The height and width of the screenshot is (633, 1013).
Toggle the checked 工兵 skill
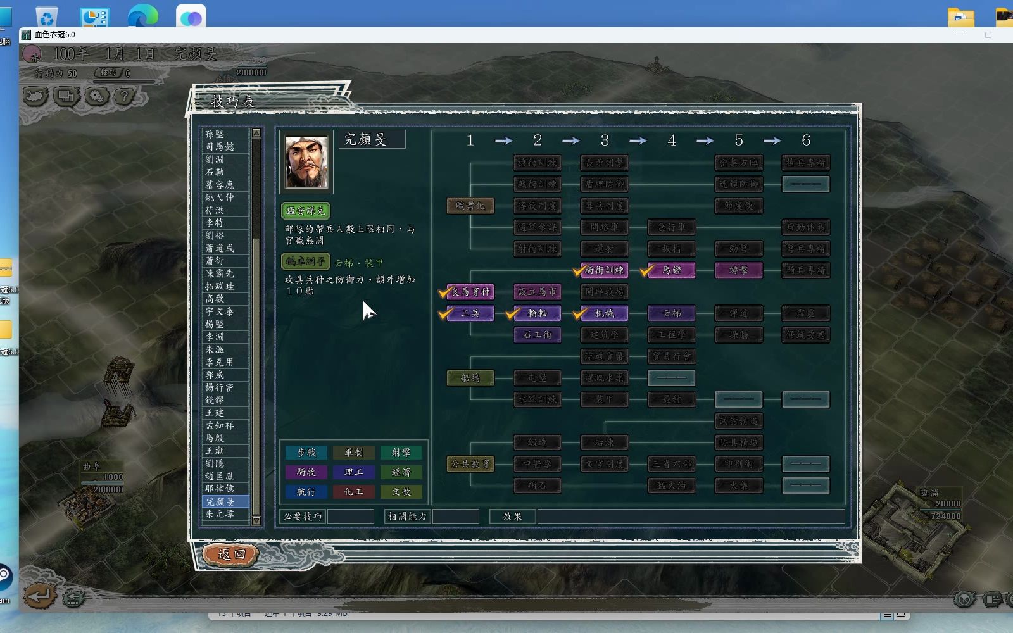pyautogui.click(x=470, y=313)
